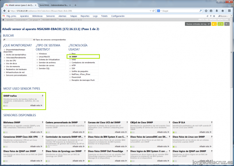Viewport: 234px width, 166px height.
Task: Open the bookmarks list clipboard icon
Action: click(x=211, y=11)
